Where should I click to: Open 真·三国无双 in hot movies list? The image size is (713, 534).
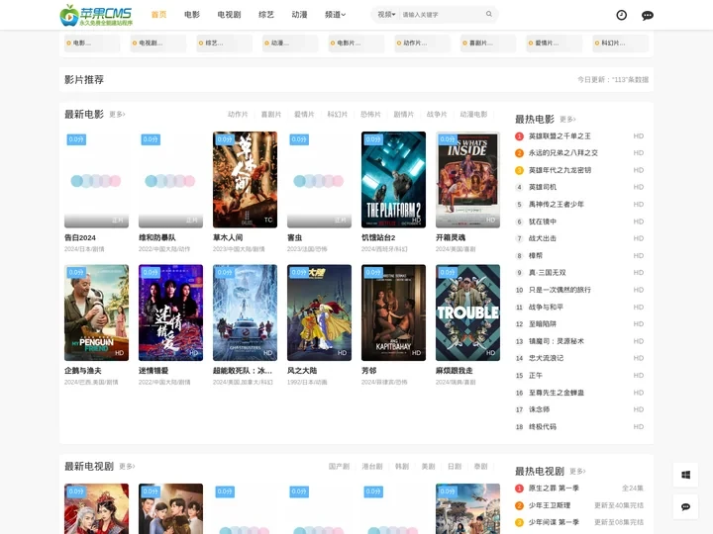[547, 273]
